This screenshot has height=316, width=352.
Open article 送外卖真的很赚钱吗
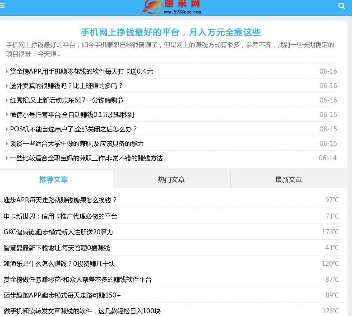[x=66, y=86]
